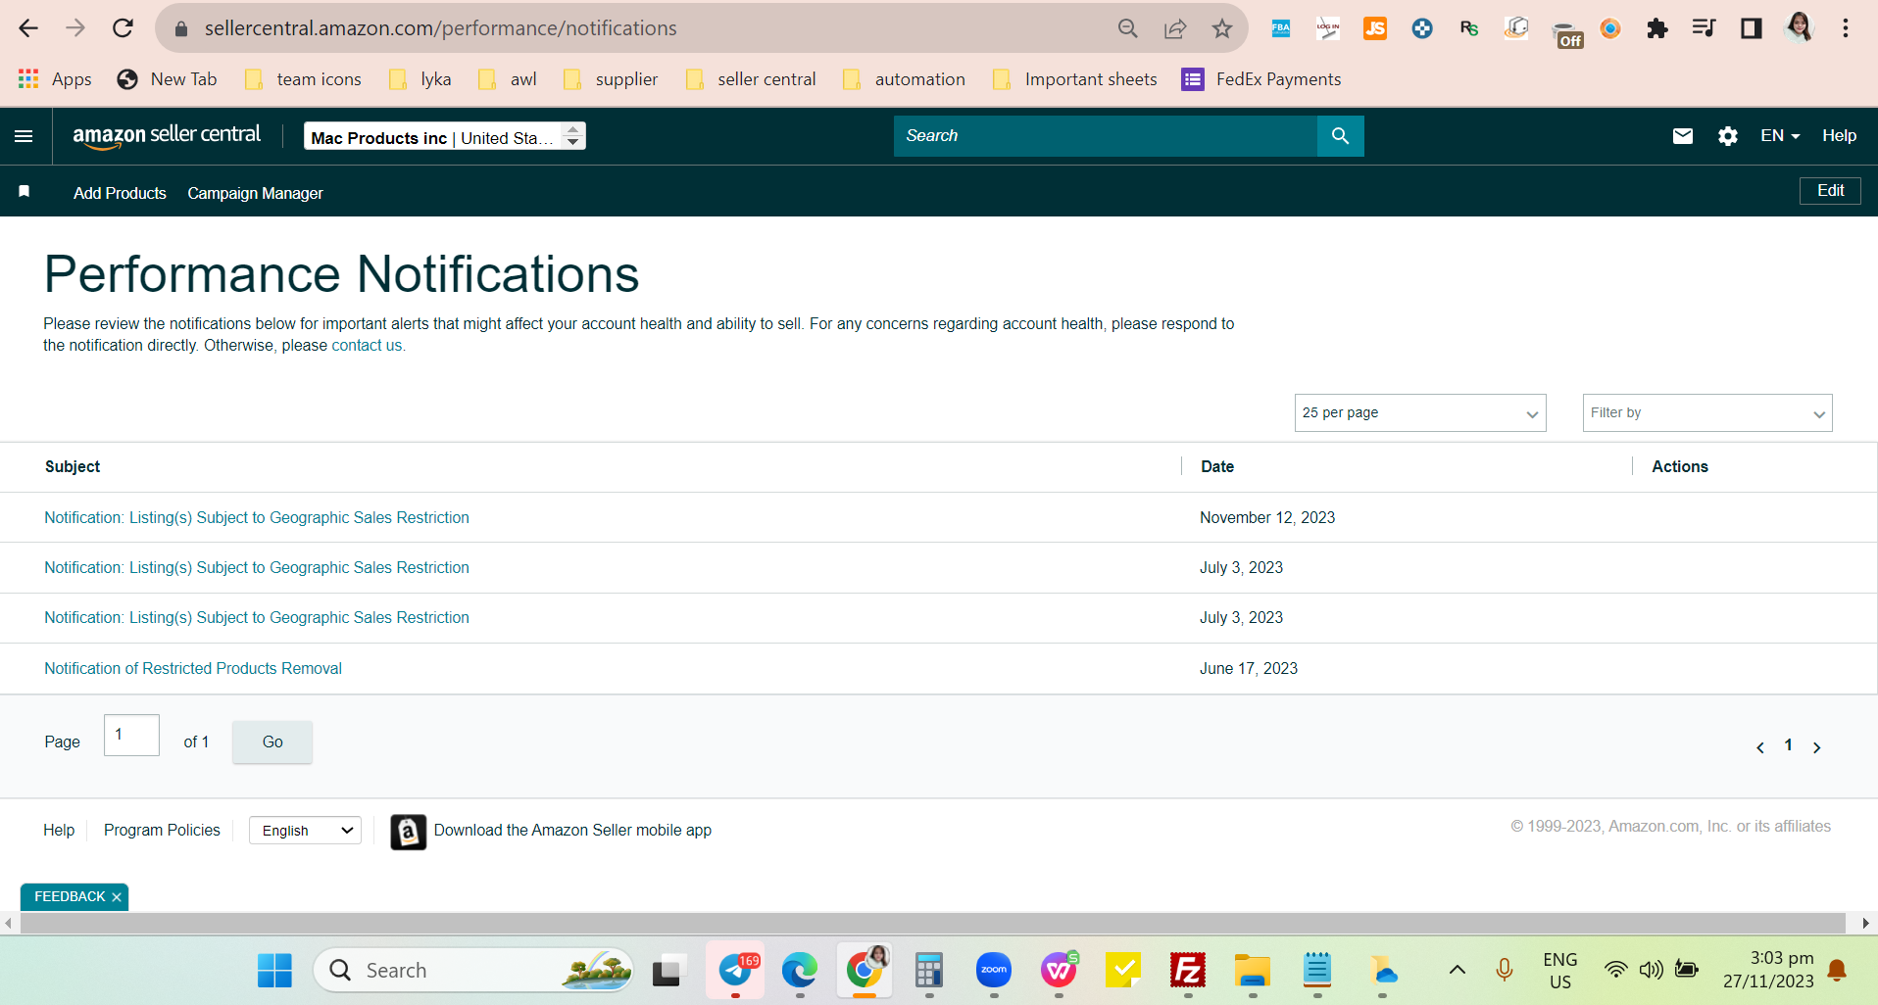Viewport: 1878px width, 1005px height.
Task: Go to next page arrow in pagination
Action: [x=1816, y=747]
